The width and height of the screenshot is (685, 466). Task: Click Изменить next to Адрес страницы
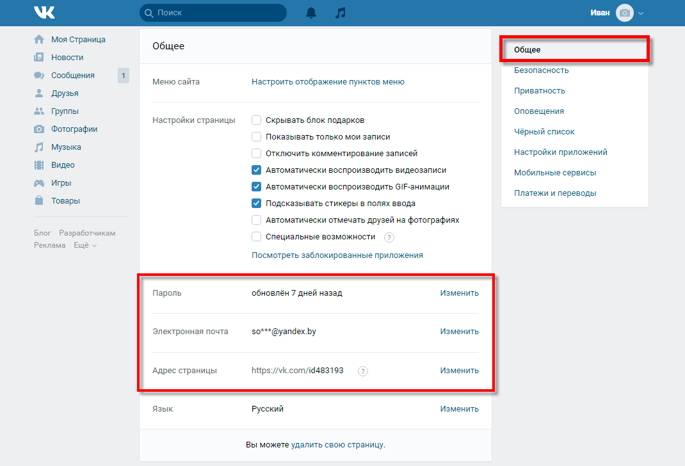pos(459,371)
